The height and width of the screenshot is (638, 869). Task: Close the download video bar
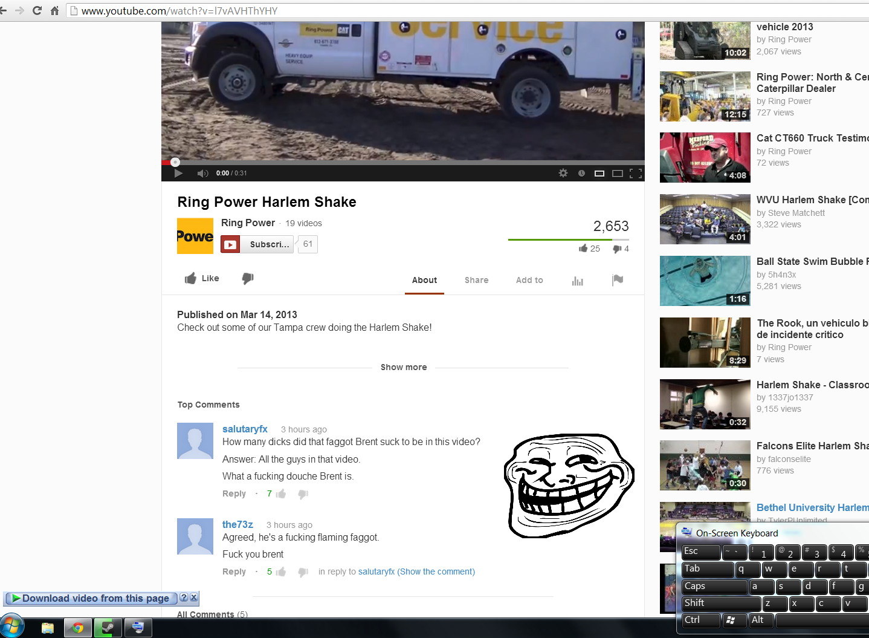click(x=193, y=597)
